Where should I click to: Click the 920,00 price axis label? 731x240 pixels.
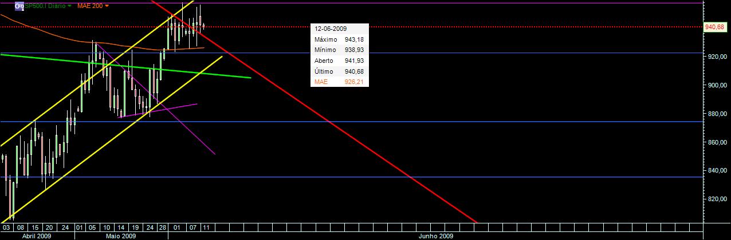click(x=717, y=57)
